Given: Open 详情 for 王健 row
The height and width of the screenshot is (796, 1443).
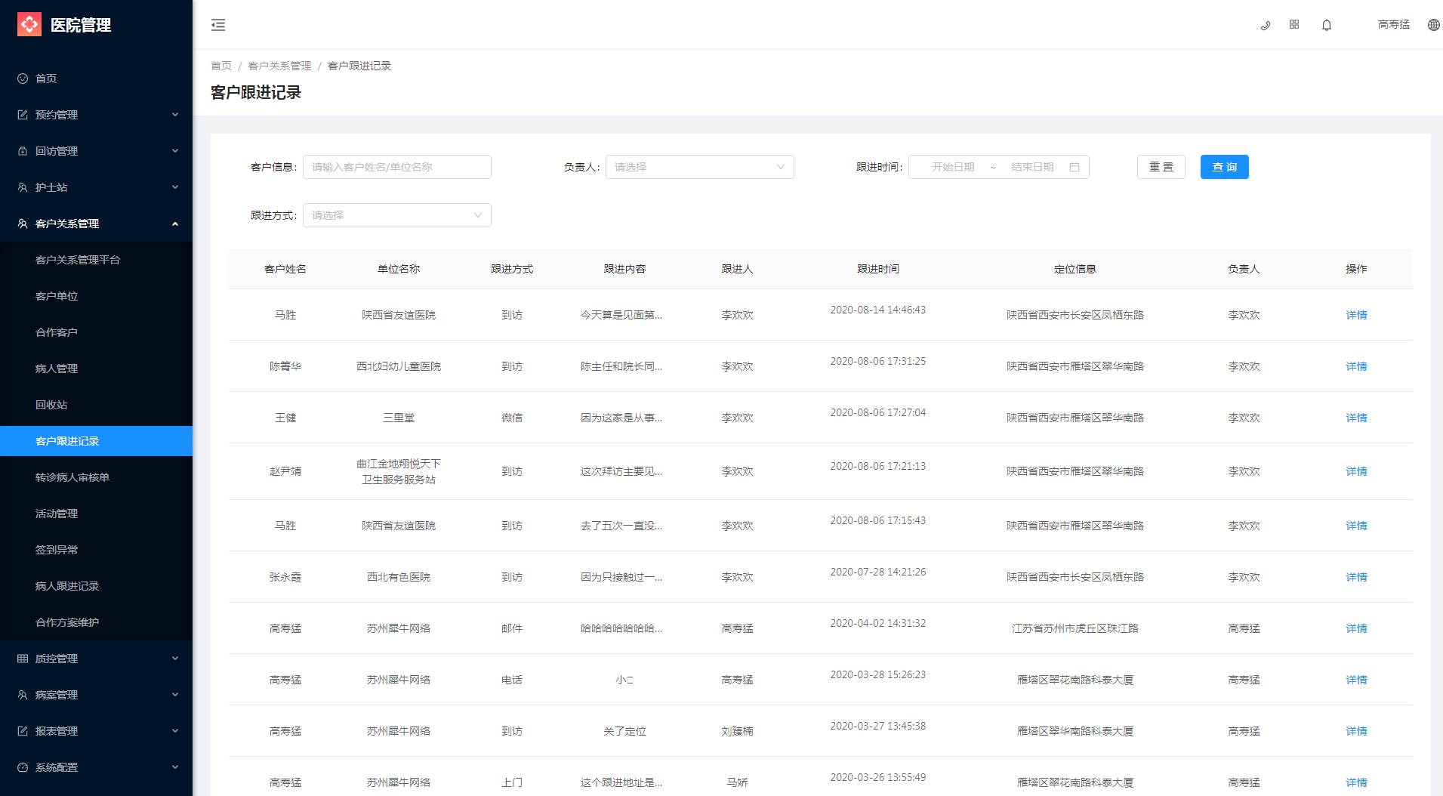Looking at the screenshot, I should point(1356,418).
